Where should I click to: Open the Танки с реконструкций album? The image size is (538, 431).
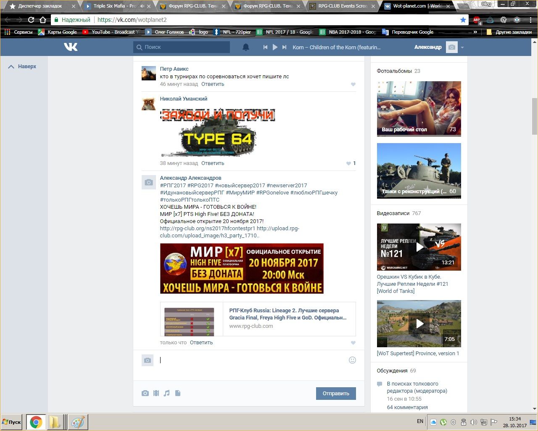click(x=419, y=170)
